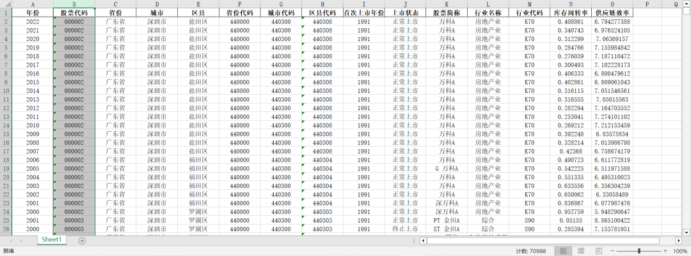Click industry code S90 in PT 金田A row
691x256 pixels.
(530, 220)
